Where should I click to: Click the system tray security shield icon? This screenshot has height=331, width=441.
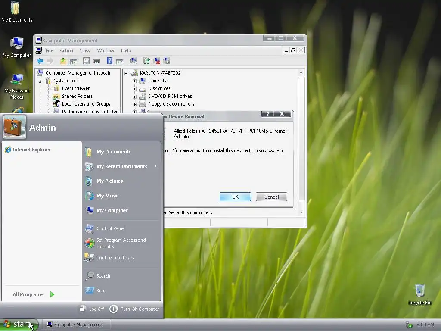point(409,325)
